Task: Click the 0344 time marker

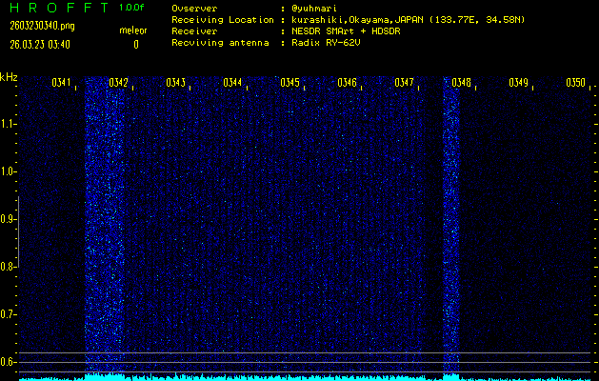Action: [232, 83]
